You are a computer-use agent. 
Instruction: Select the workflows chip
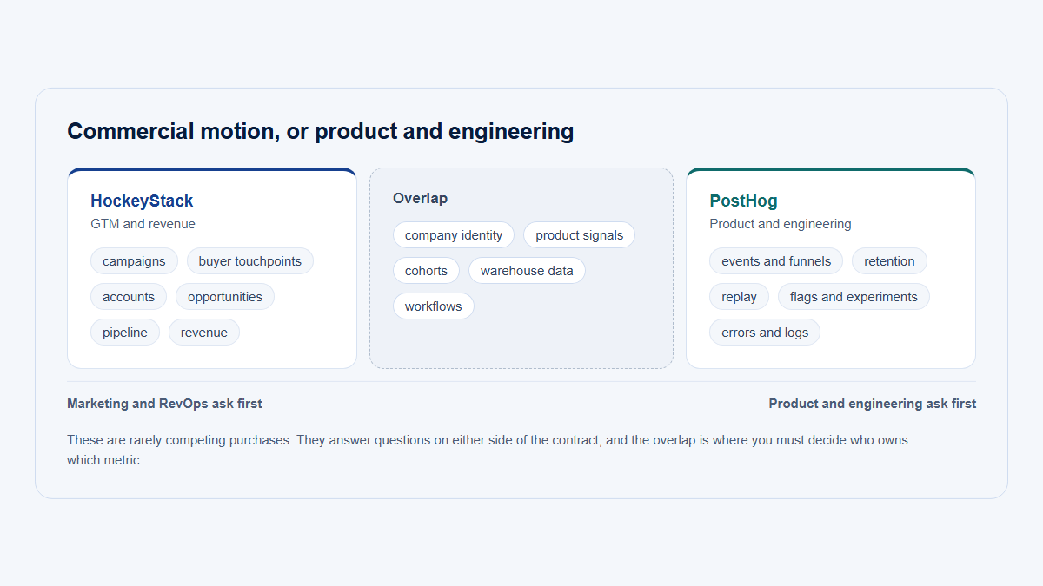434,306
